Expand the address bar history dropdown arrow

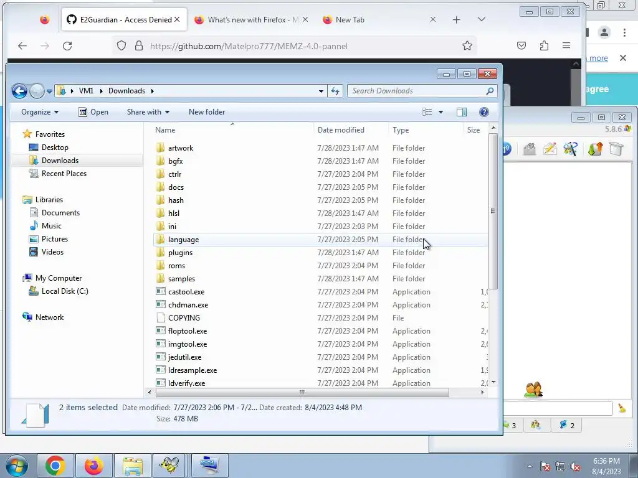pyautogui.click(x=321, y=91)
